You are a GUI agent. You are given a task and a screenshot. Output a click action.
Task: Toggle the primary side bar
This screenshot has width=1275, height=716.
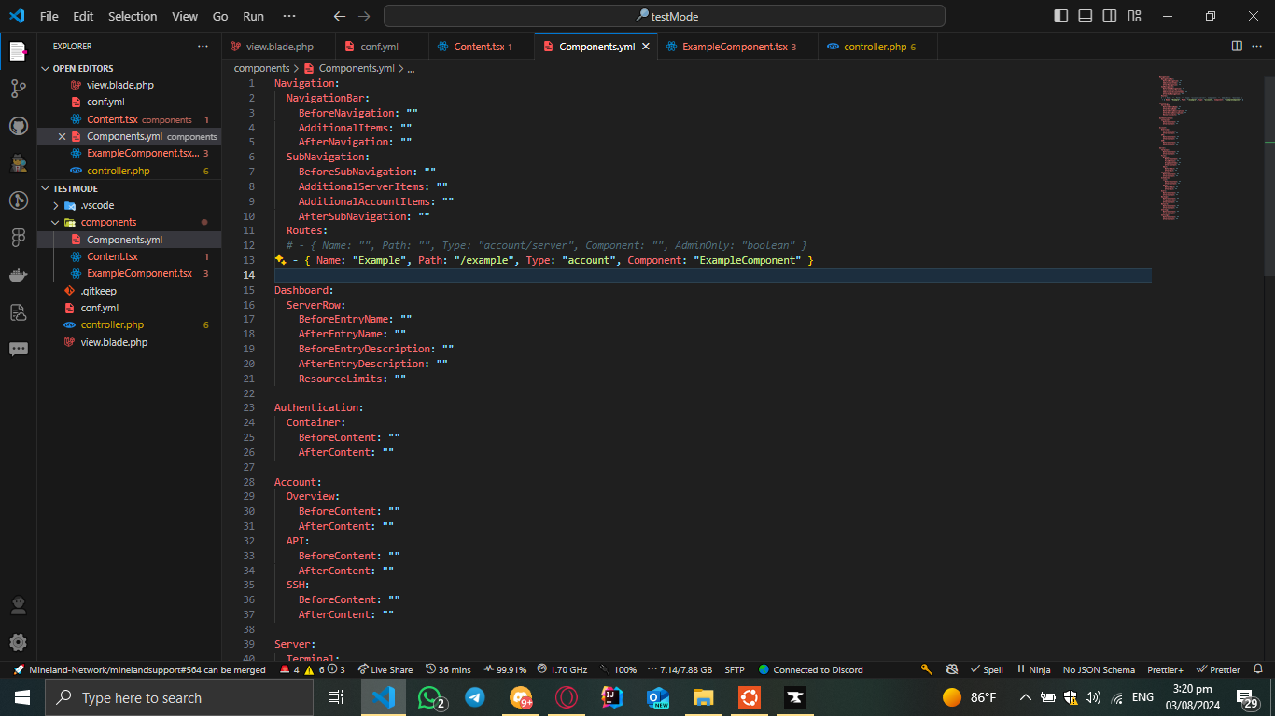click(x=1061, y=16)
